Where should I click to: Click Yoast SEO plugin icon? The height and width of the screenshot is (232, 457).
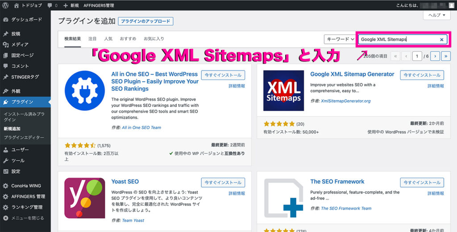84,198
